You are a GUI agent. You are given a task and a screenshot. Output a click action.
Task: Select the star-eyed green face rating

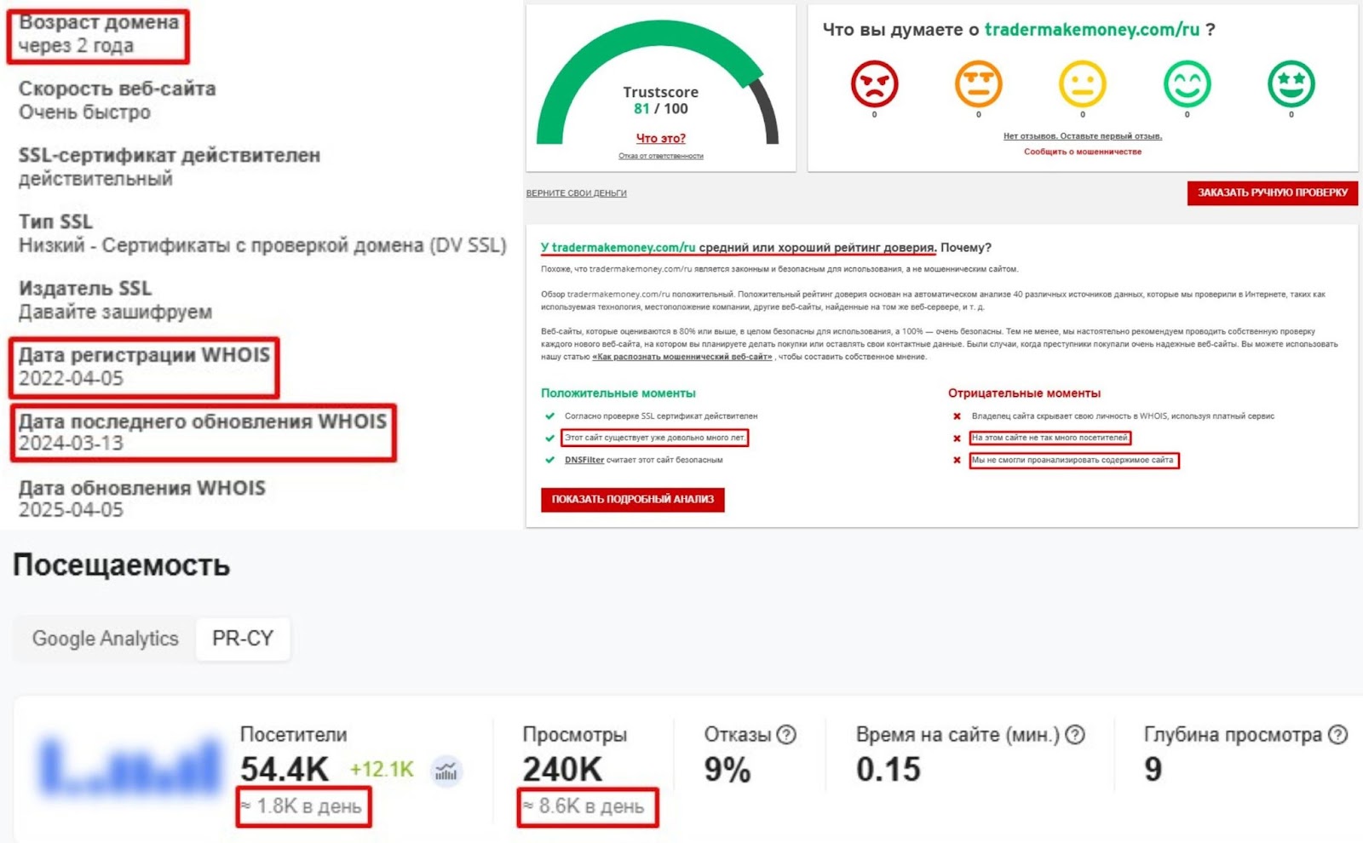pos(1291,84)
